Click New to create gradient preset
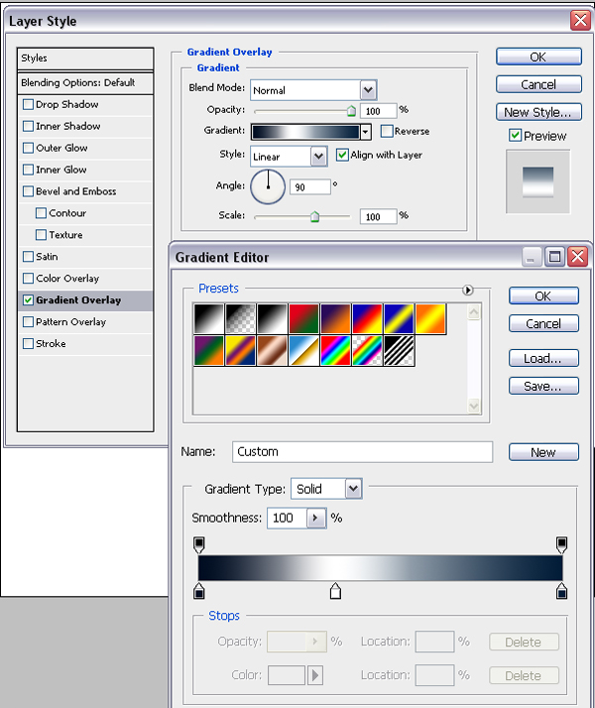Image resolution: width=595 pixels, height=708 pixels. coord(543,452)
